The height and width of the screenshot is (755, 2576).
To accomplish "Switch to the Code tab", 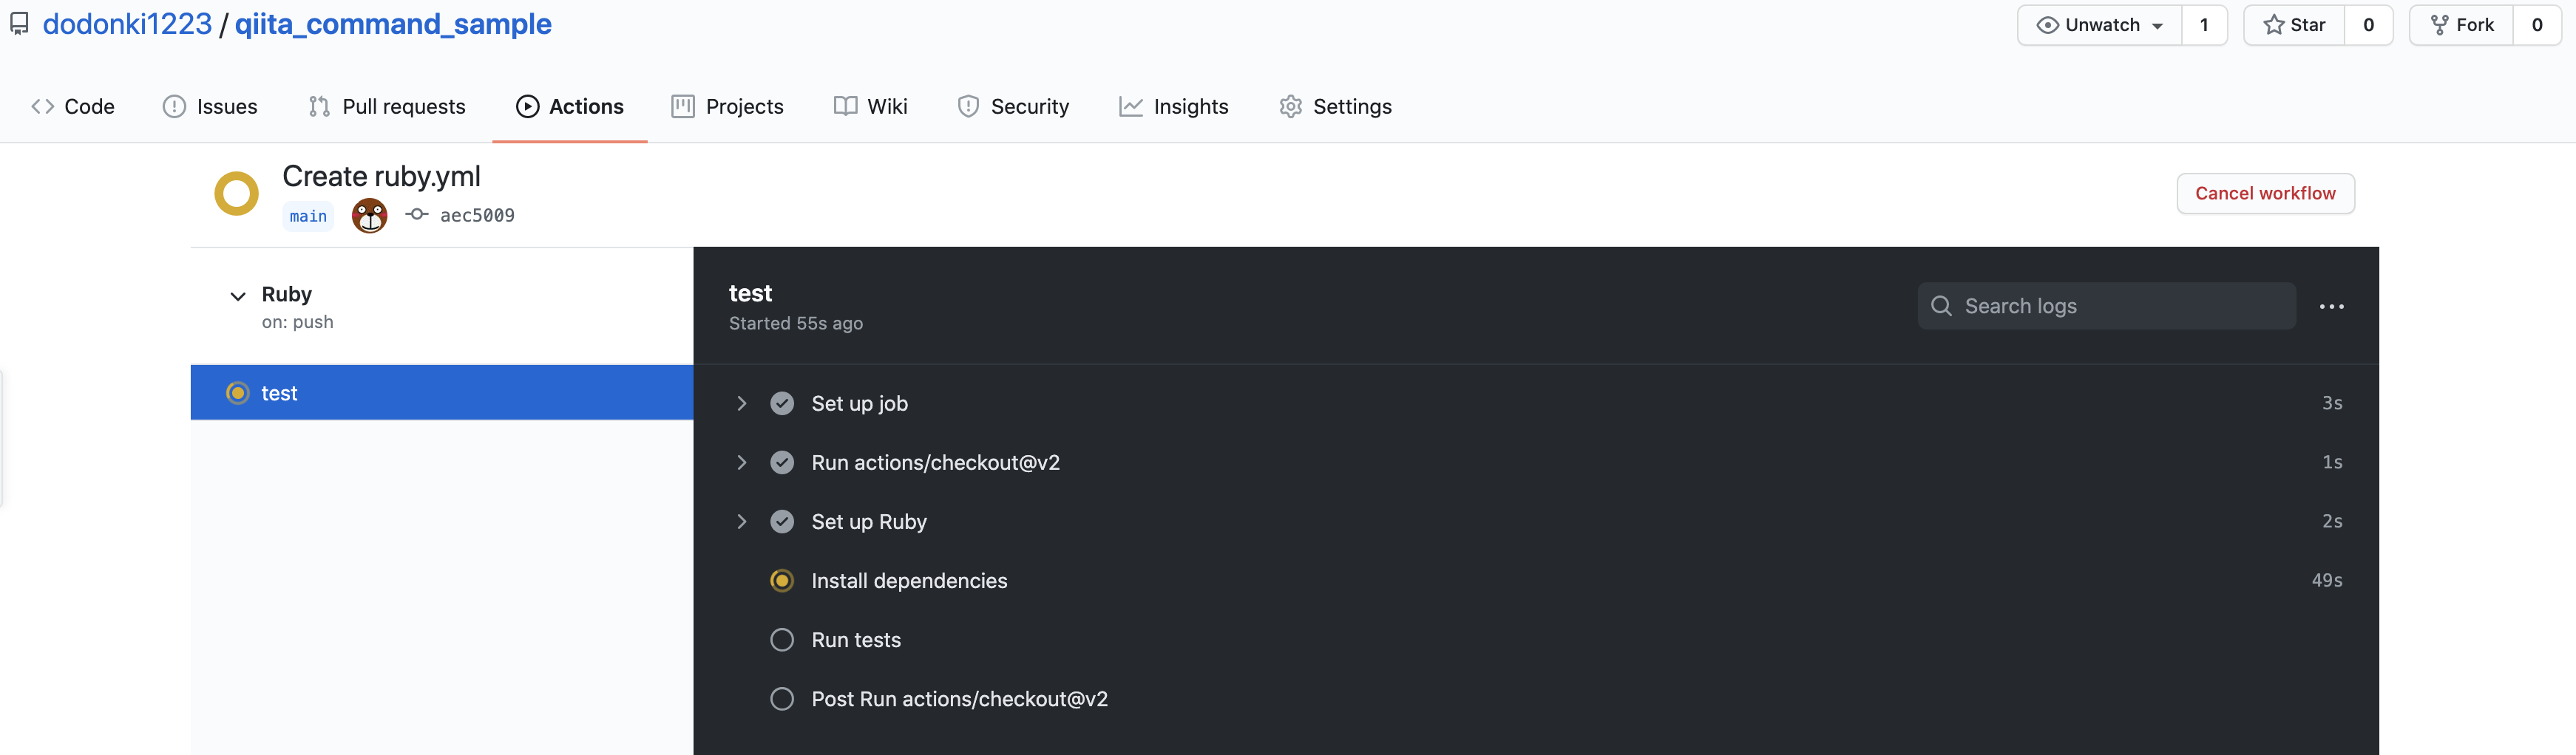I will [x=73, y=107].
